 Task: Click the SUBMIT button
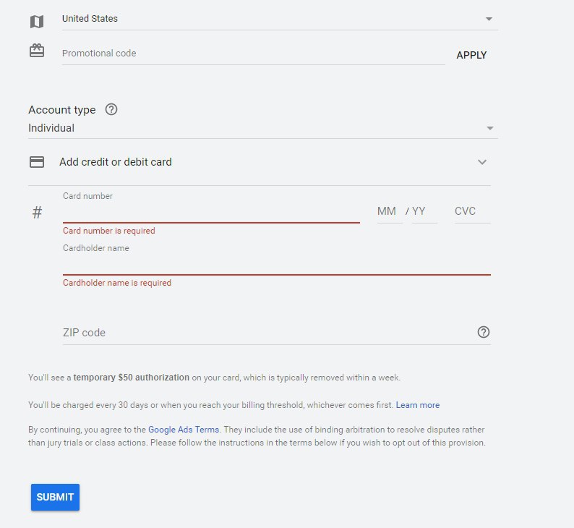[x=55, y=497]
